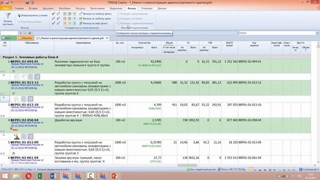The width and height of the screenshot is (320, 180).
Task: Enable Фильтр по любому цвету
Action: pyautogui.click(x=95, y=18)
